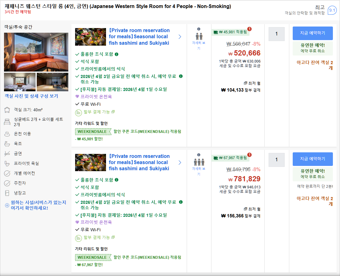Click '예약 완료까지 단 2분!' text
340x276 pixels.
(315, 186)
